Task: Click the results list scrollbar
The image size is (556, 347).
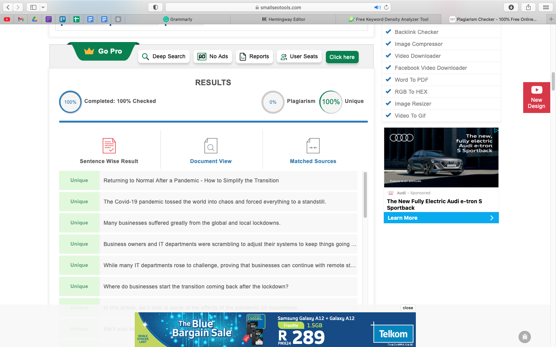Action: [365, 195]
